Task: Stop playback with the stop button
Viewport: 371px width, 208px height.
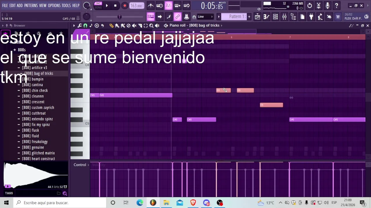Action: pyautogui.click(x=115, y=5)
